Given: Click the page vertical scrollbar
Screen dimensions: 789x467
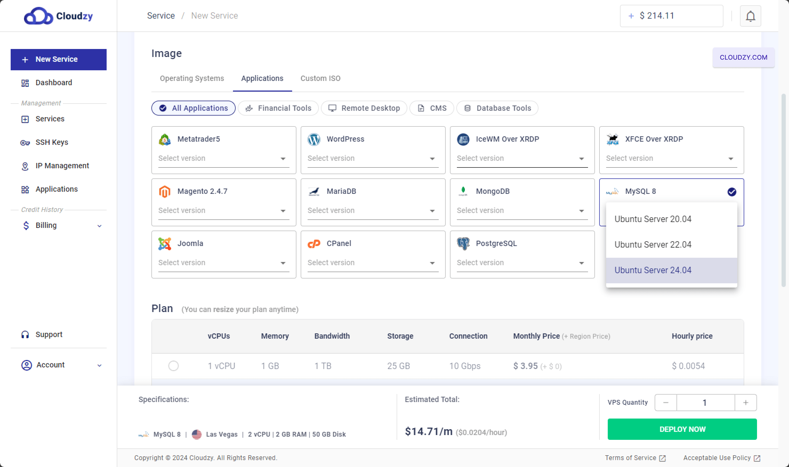Looking at the screenshot, I should (783, 190).
